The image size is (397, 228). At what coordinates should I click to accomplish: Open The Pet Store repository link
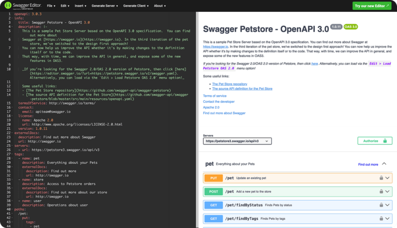[x=230, y=84]
